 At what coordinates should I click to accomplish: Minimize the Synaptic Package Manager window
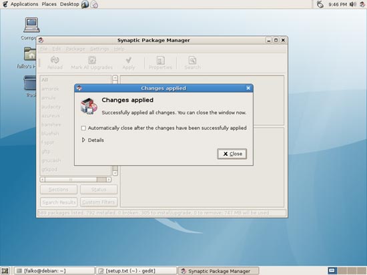[x=269, y=40]
